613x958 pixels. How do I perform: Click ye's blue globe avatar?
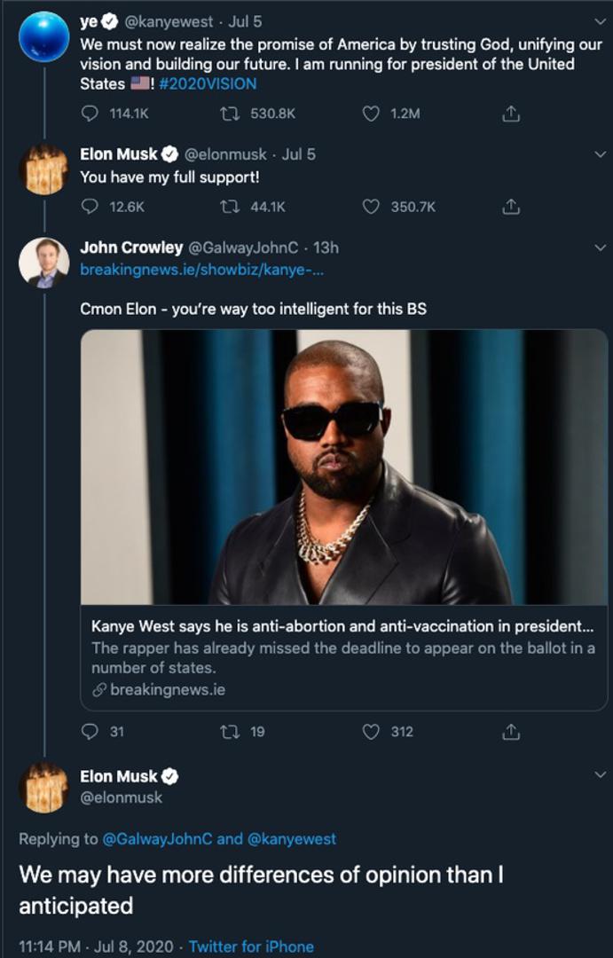click(43, 36)
